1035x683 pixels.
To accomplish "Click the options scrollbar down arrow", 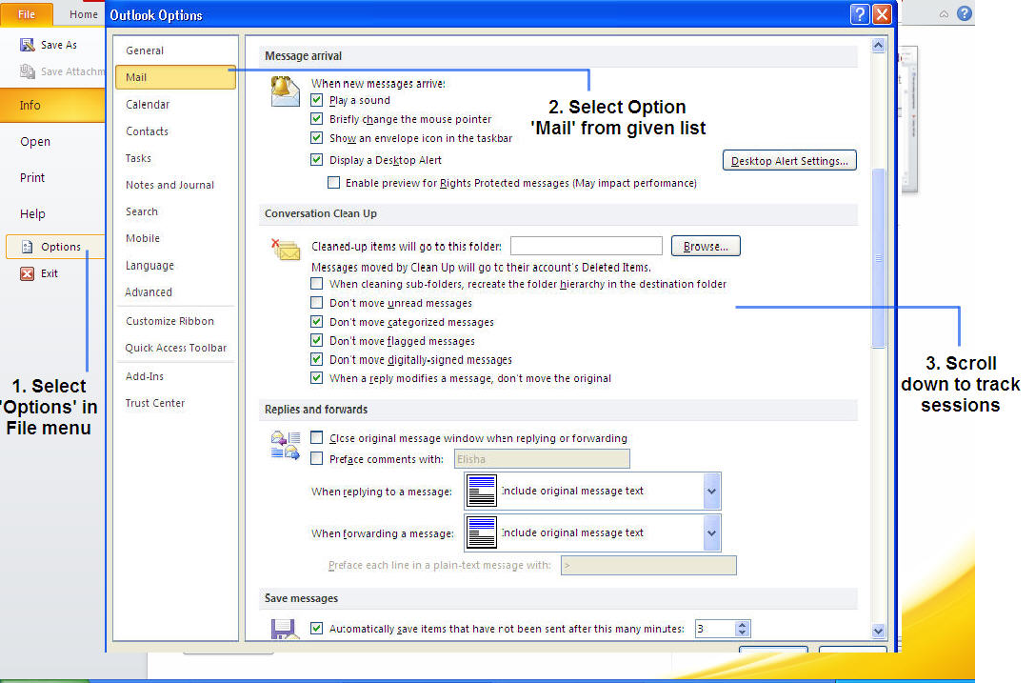I will (x=878, y=631).
